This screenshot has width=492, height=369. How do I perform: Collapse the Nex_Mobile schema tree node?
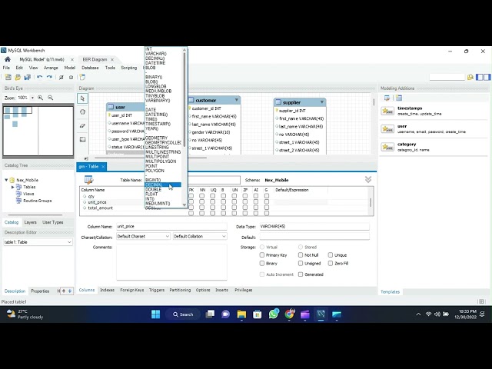[6, 180]
